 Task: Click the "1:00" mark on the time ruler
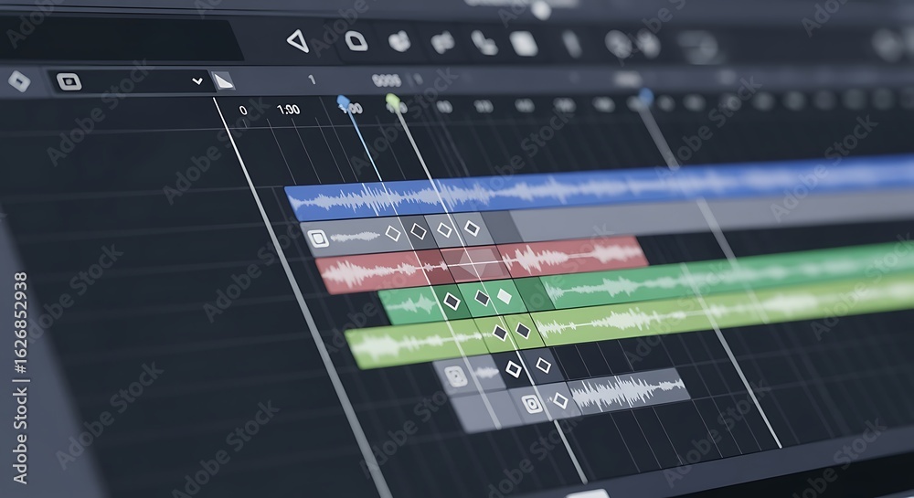(288, 110)
